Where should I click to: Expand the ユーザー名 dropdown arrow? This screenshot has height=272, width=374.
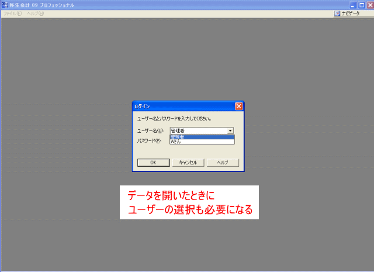click(x=230, y=130)
